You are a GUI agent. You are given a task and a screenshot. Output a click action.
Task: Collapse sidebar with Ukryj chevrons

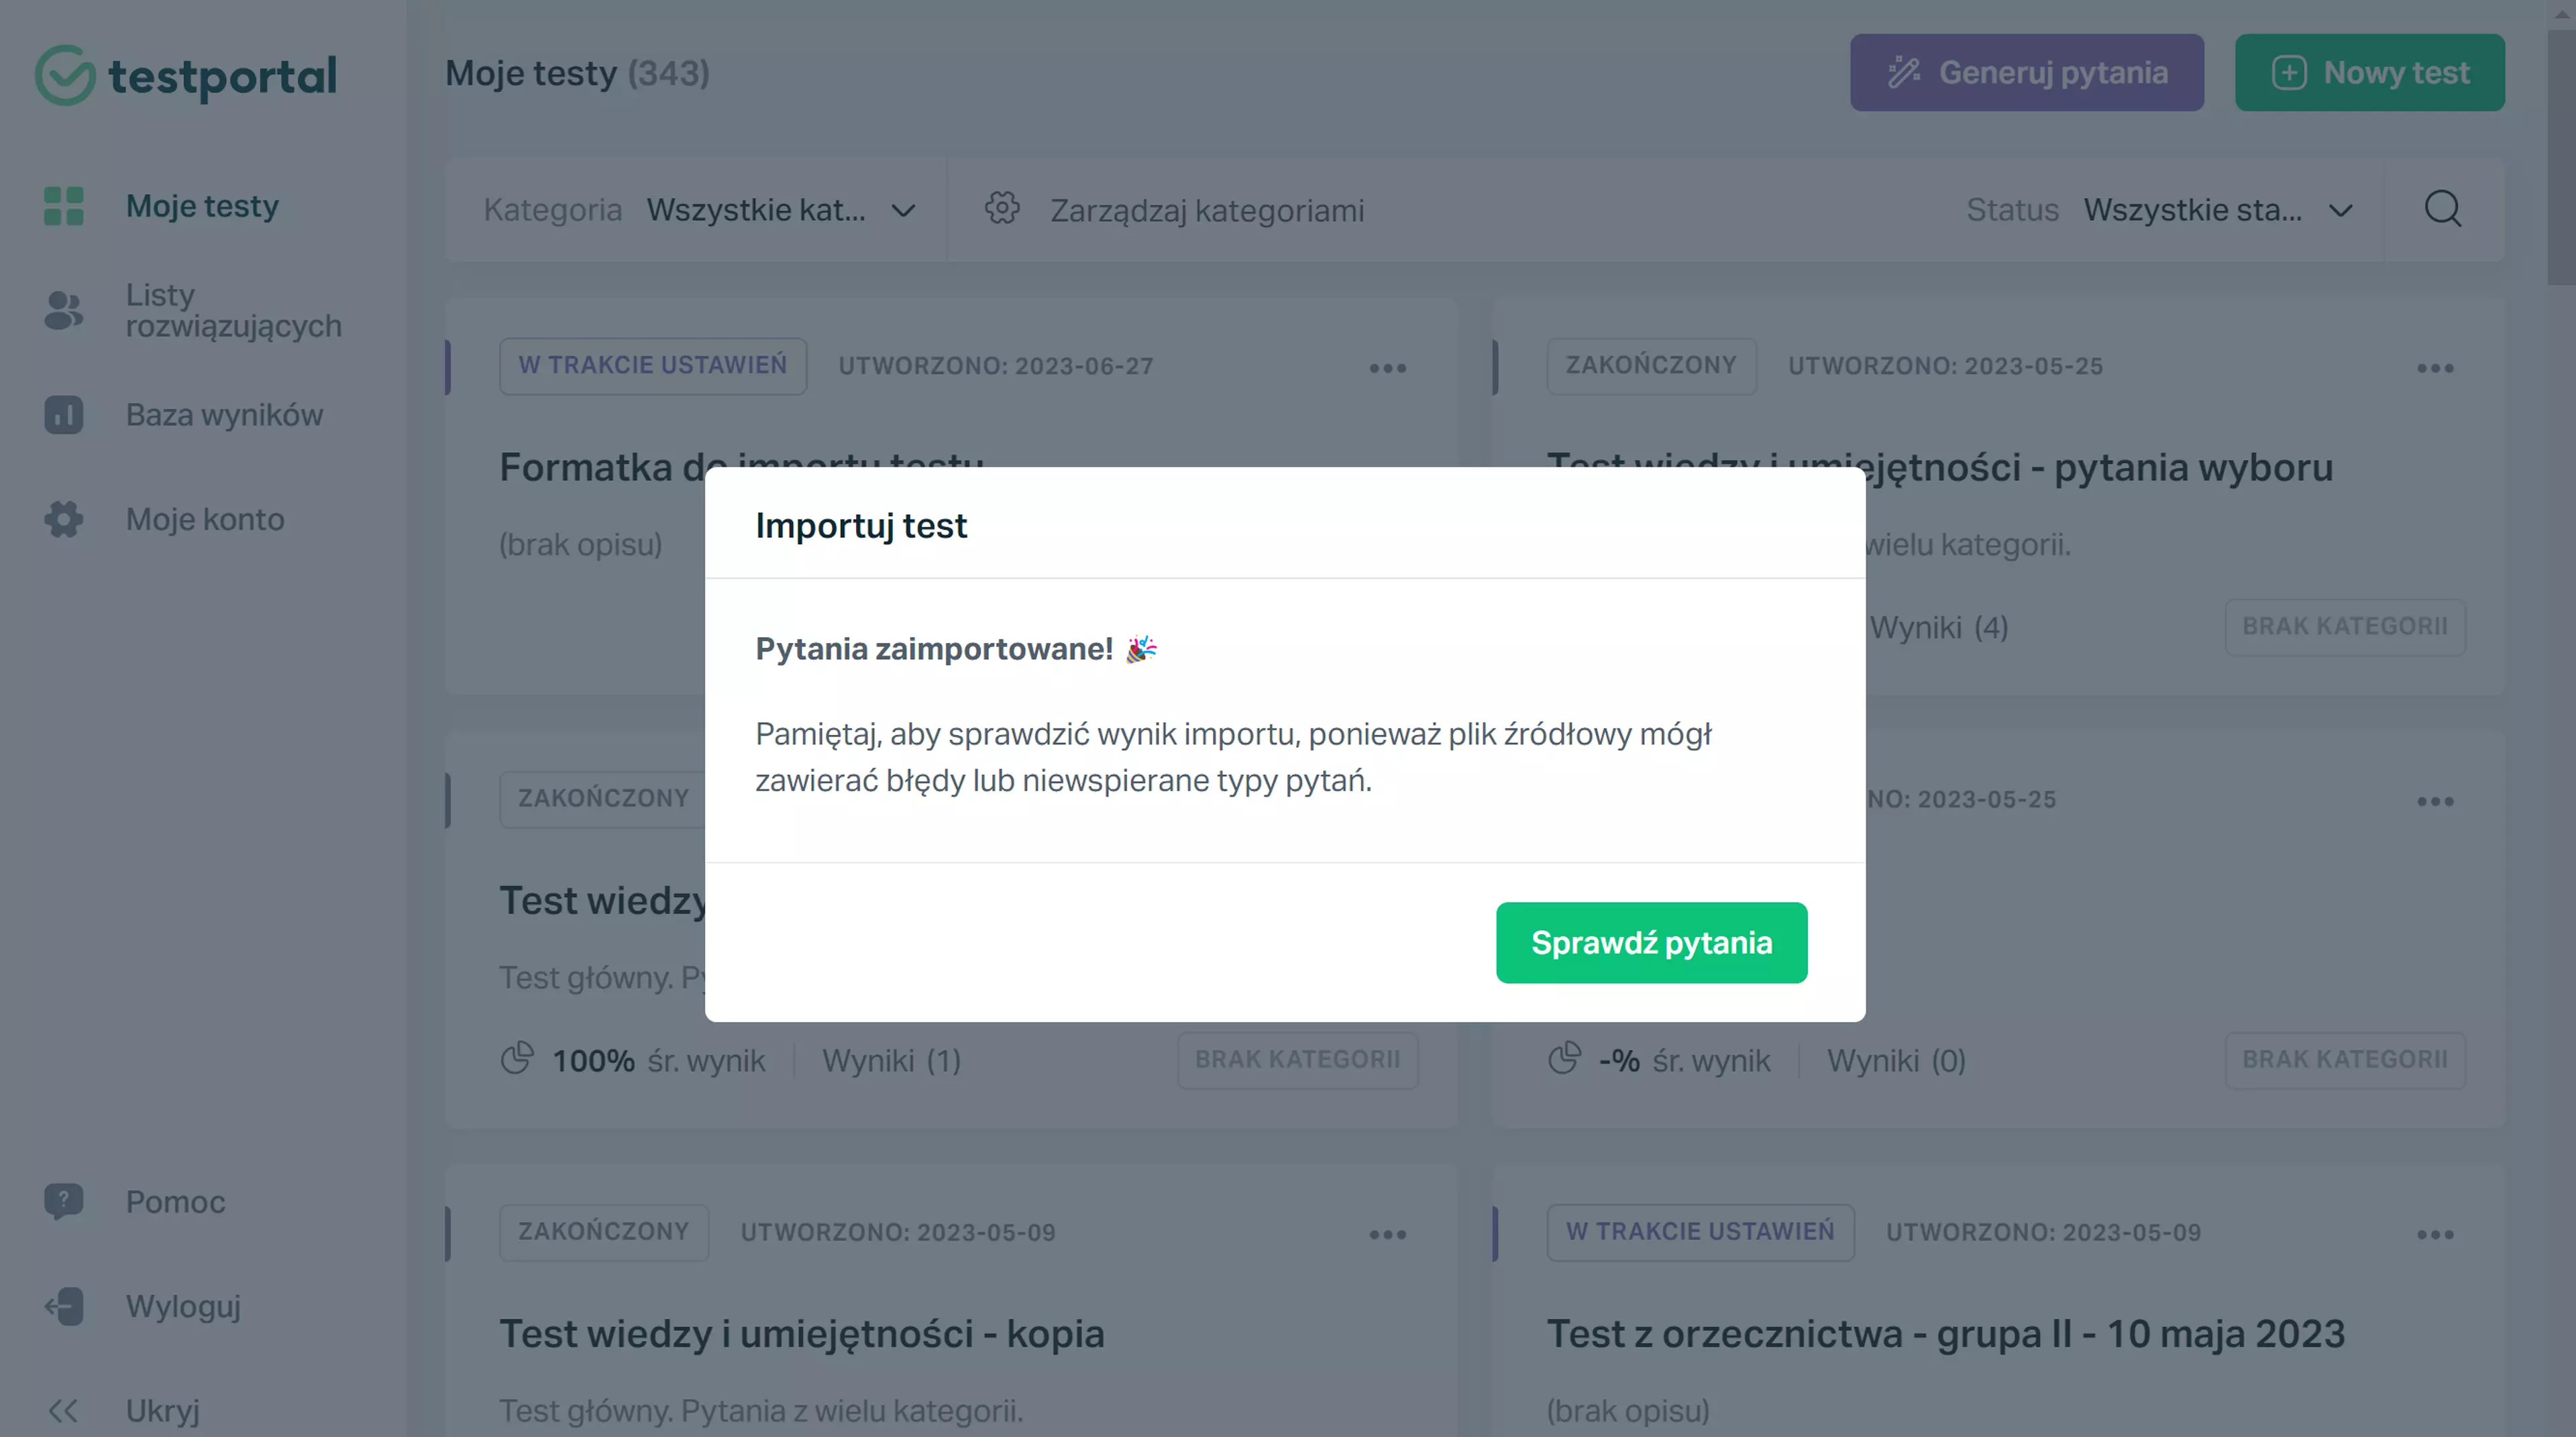[x=64, y=1411]
